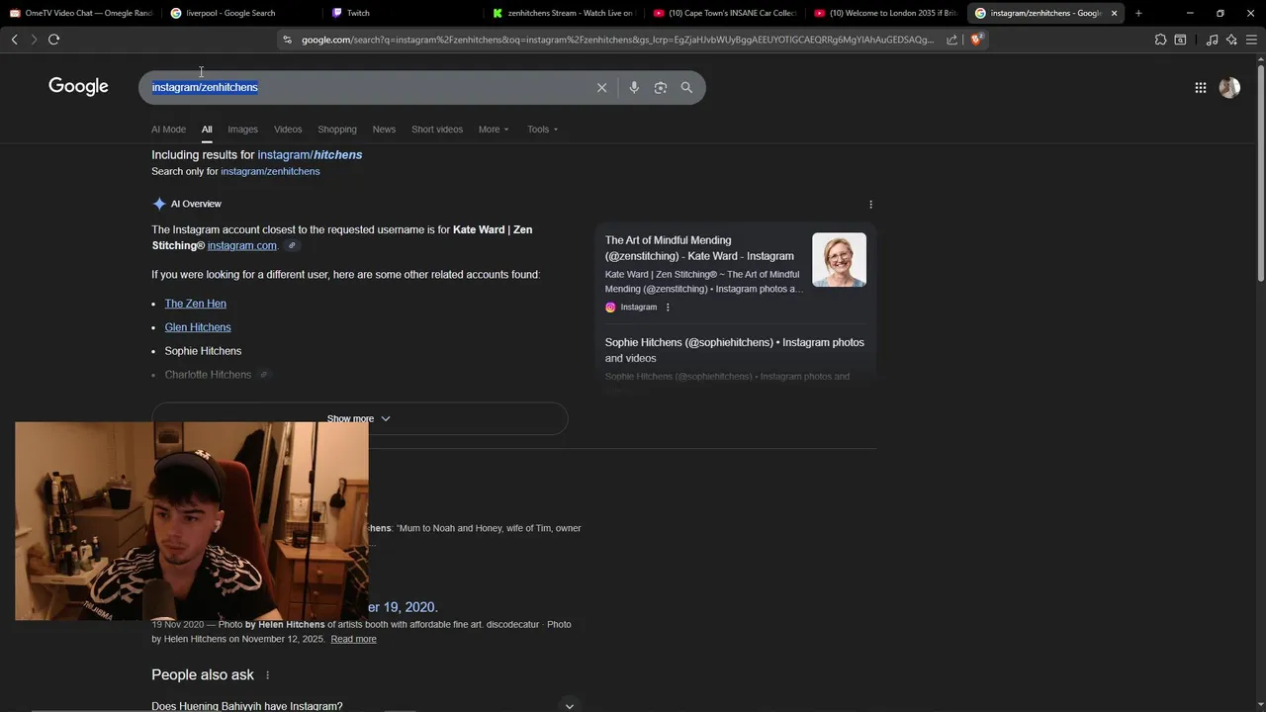Select the All results tab
Screen dimensions: 1266x712
pyautogui.click(x=207, y=130)
